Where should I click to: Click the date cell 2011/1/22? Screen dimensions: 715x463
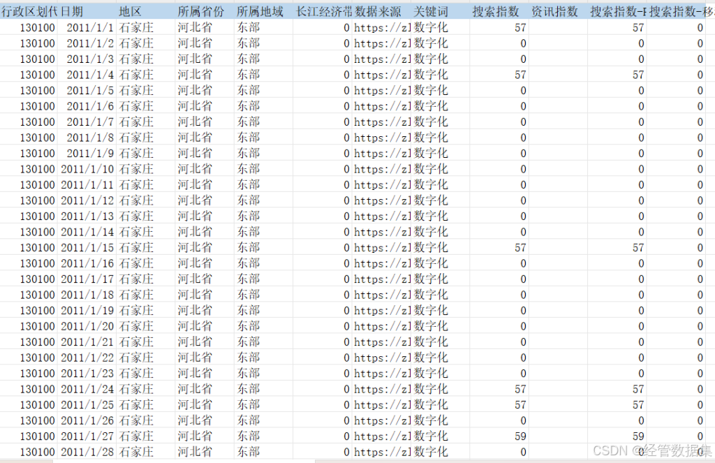[87, 358]
